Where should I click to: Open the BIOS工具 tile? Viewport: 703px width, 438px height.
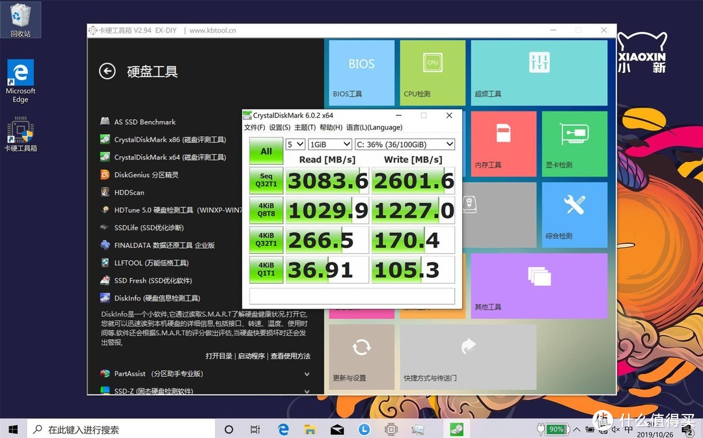tap(361, 72)
